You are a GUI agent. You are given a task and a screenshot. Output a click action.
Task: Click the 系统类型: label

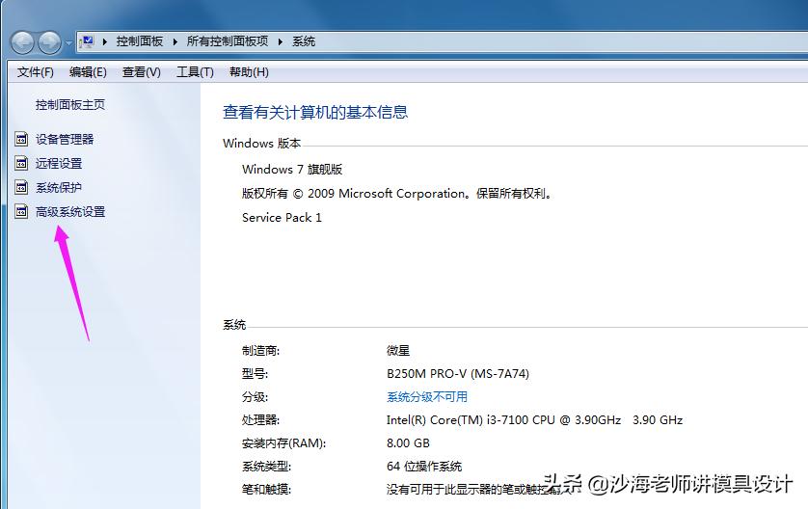tap(266, 467)
